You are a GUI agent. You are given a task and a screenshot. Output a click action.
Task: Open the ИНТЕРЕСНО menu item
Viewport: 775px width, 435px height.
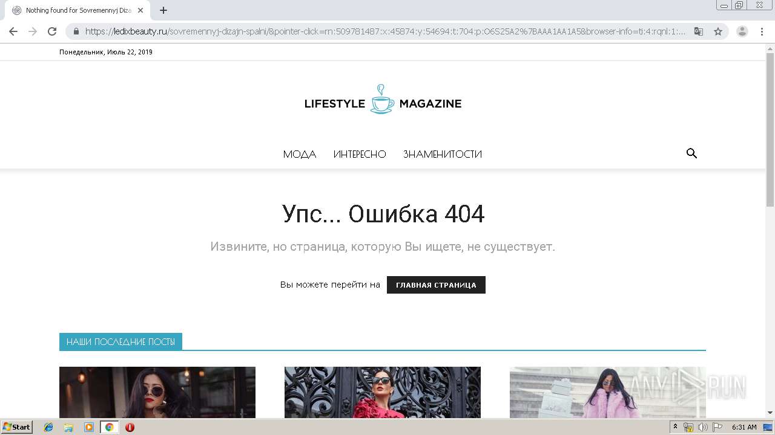(360, 154)
